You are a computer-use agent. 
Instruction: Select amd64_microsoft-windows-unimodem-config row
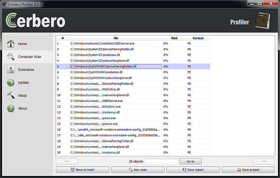tap(133, 129)
